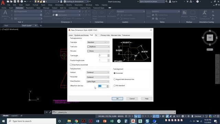Click the customization hamburger icon in status bar

pyautogui.click(x=218, y=116)
